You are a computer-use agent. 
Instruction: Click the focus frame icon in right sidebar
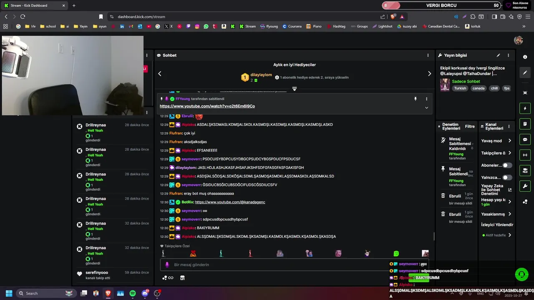click(x=525, y=92)
